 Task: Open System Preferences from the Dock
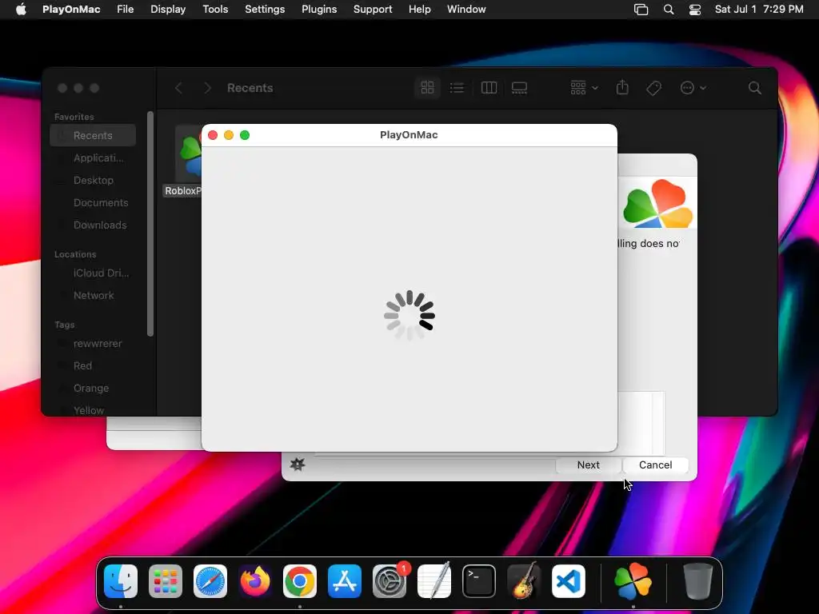[390, 581]
